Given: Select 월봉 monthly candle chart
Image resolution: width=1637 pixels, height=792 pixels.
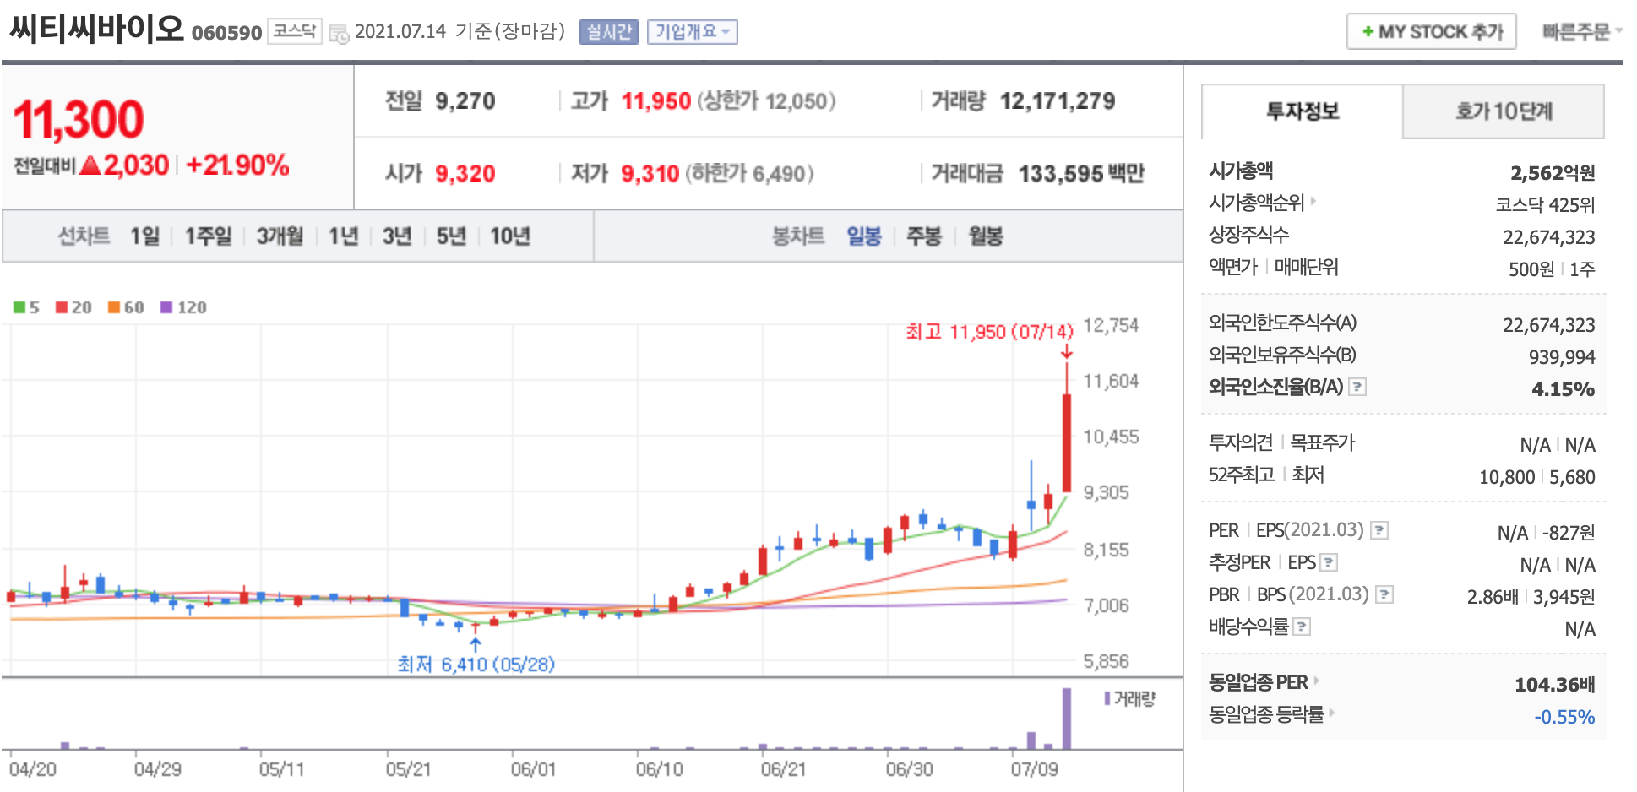Looking at the screenshot, I should (x=986, y=236).
